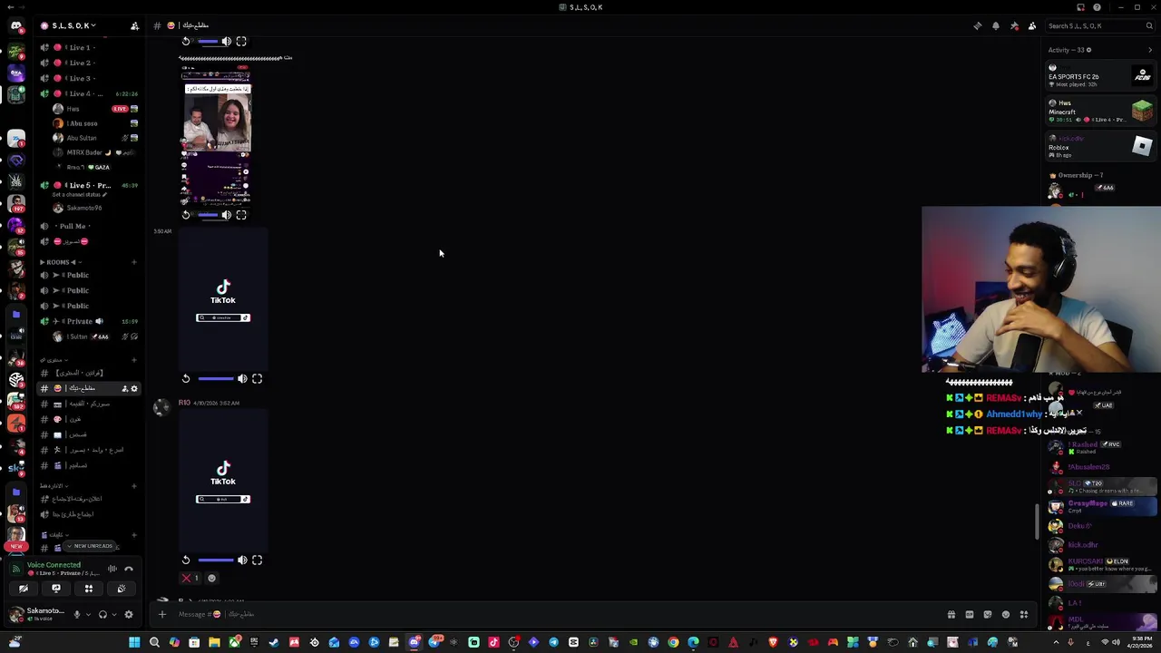The image size is (1161, 653).
Task: Hide the member list icon
Action: pos(1031,25)
